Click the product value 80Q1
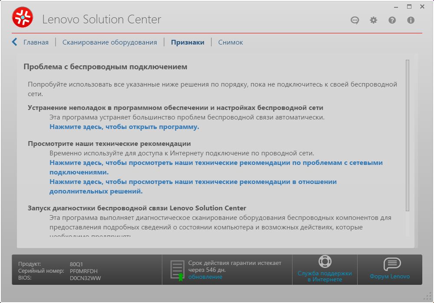434x303 pixels. click(76, 264)
